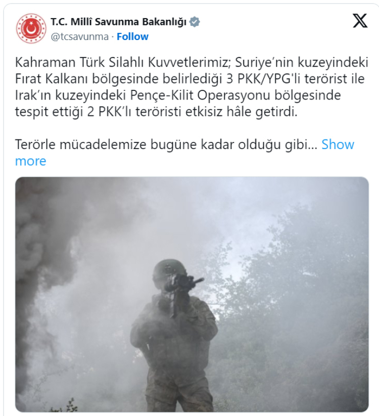Open the soldier photo attachment

pyautogui.click(x=192, y=295)
